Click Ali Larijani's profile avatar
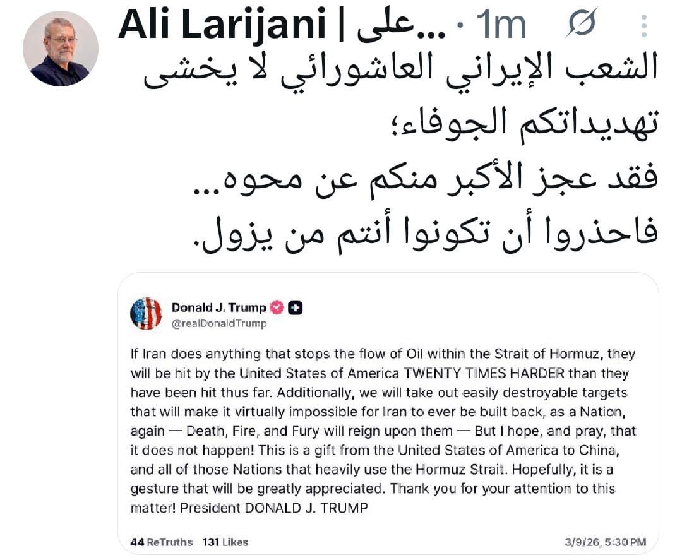This screenshot has width=682, height=560. click(x=61, y=49)
